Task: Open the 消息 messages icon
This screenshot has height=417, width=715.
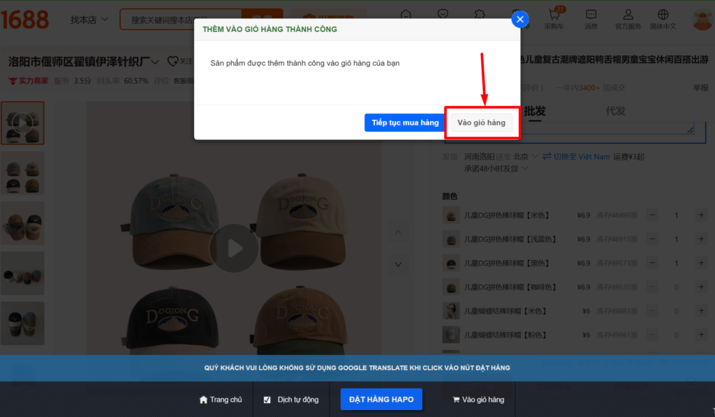Action: [591, 18]
